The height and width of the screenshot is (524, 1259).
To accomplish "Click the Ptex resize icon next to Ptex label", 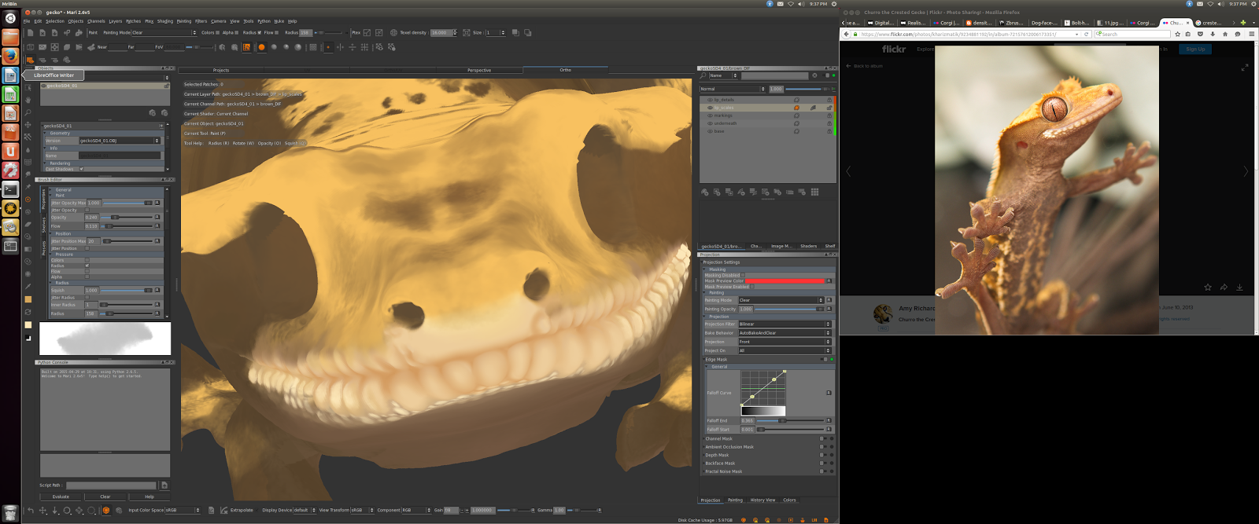I will pos(367,33).
